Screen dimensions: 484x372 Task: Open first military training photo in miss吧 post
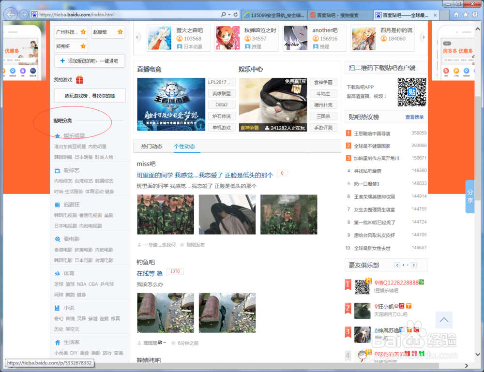[x=166, y=214]
